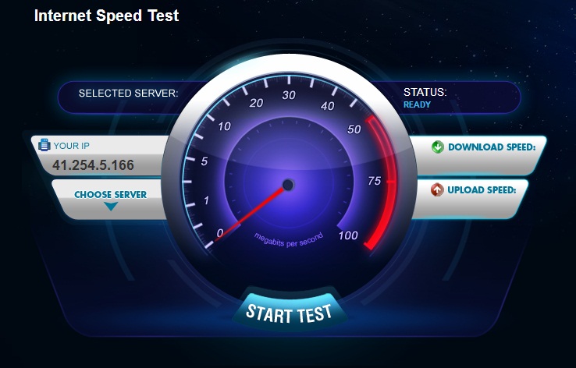The image size is (576, 368).
Task: Click the UPLOAD SPEED label
Action: 482,190
